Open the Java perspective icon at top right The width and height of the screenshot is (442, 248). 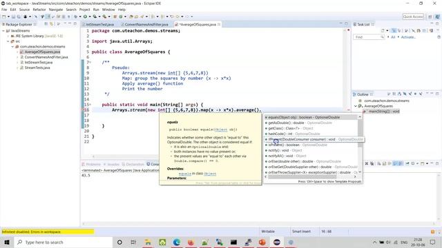point(437,17)
